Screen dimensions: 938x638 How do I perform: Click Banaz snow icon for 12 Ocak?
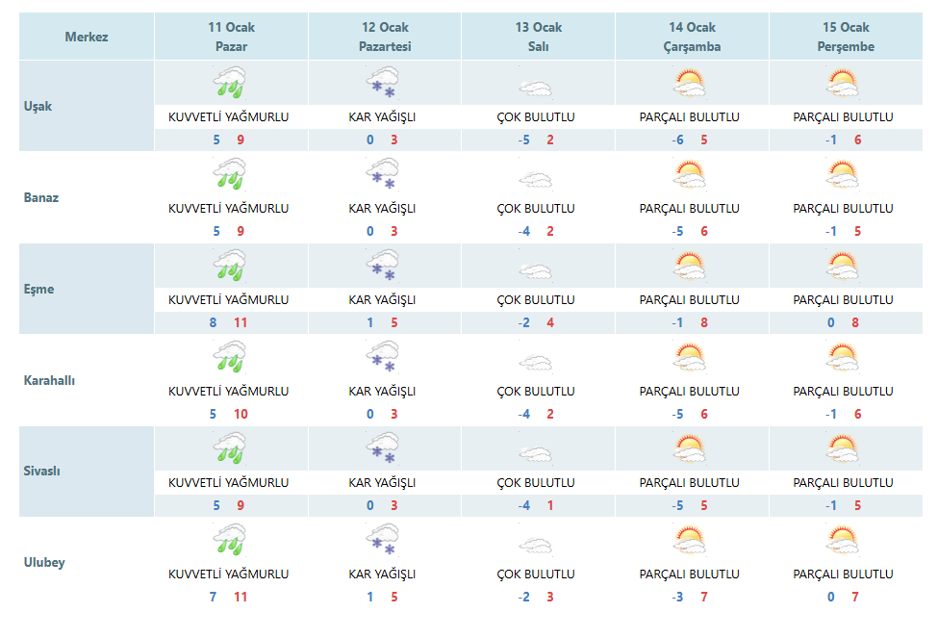coord(383,173)
